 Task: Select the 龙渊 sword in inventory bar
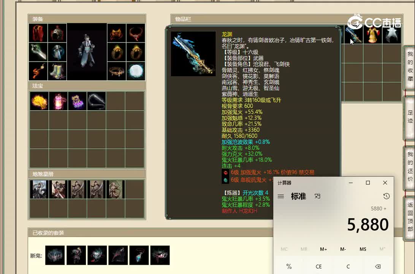(x=353, y=35)
